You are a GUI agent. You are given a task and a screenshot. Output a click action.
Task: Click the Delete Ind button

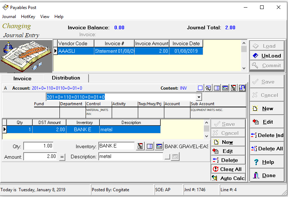pos(267,135)
